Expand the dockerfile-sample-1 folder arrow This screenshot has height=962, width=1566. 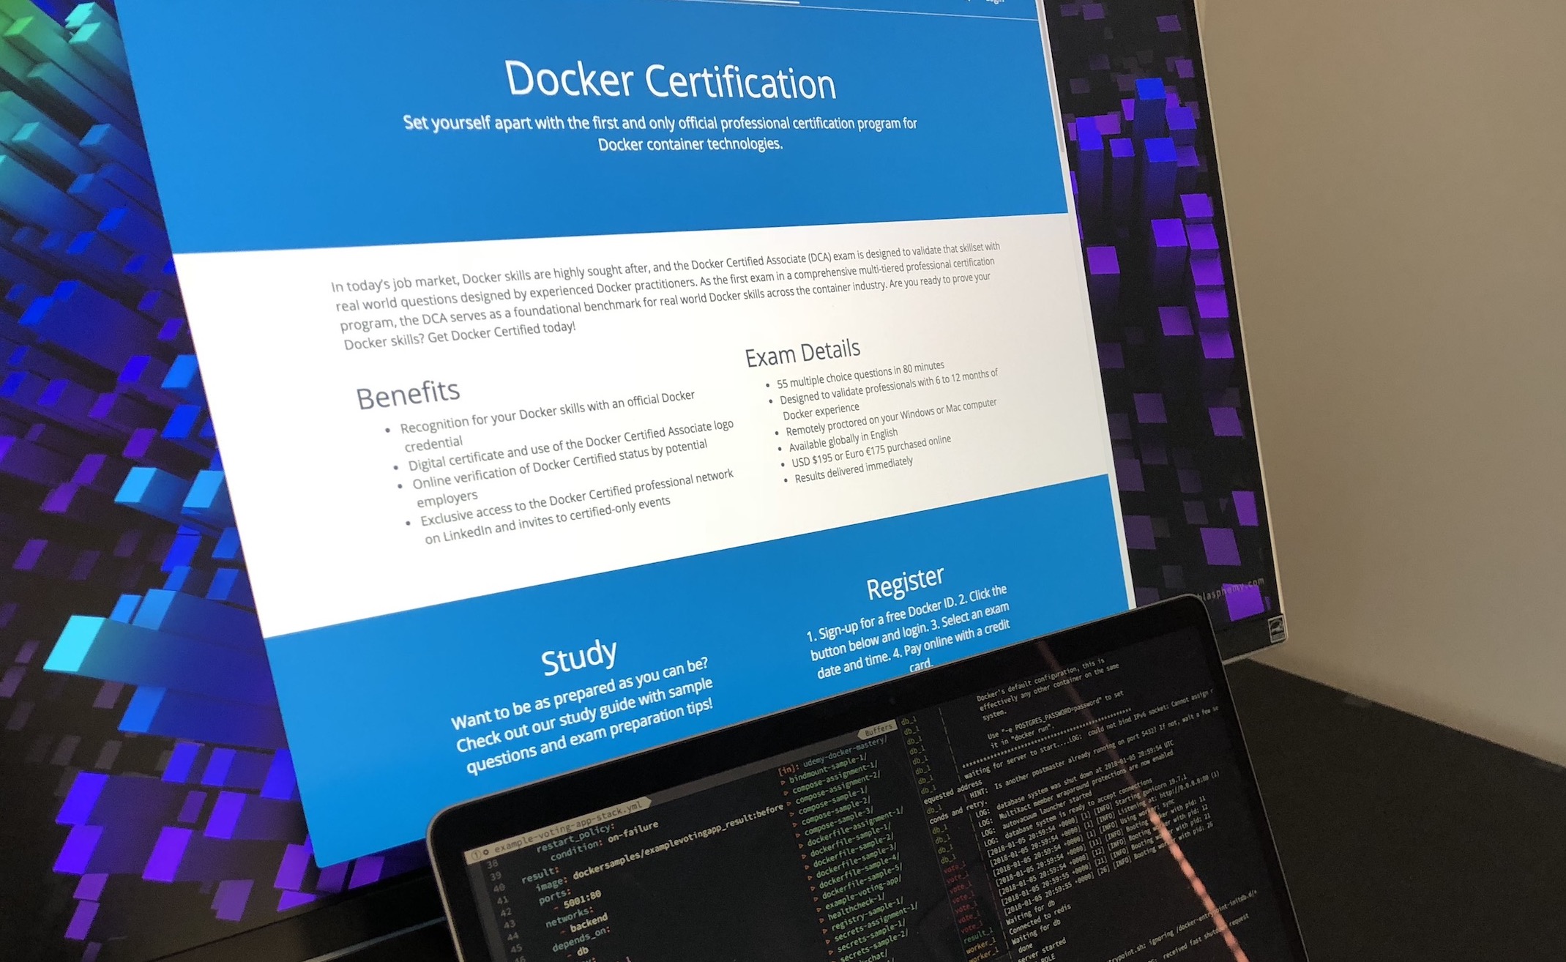tap(804, 857)
